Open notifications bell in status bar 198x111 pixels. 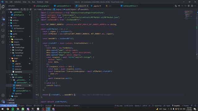(195, 105)
